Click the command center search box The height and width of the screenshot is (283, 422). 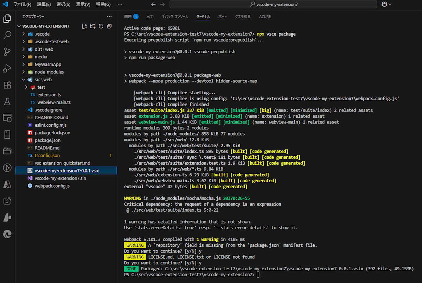point(274,4)
